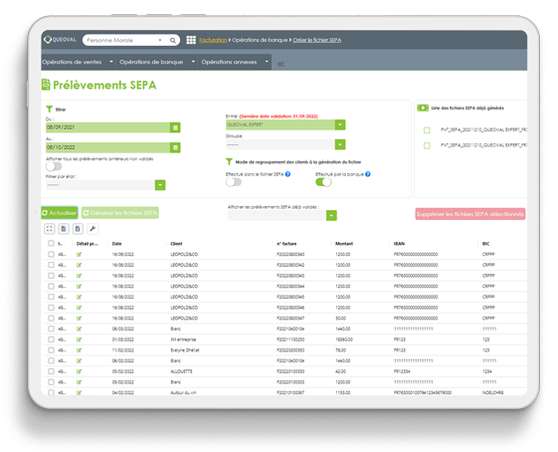The width and height of the screenshot is (558, 452).
Task: Open the apps grid icon
Action: 191,40
